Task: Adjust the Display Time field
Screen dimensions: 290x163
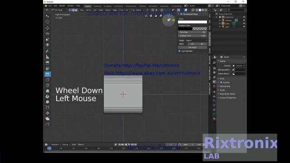Action: click(192, 36)
